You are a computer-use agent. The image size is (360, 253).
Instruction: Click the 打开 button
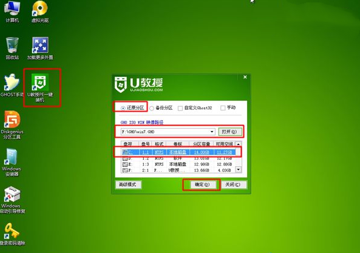(x=229, y=132)
